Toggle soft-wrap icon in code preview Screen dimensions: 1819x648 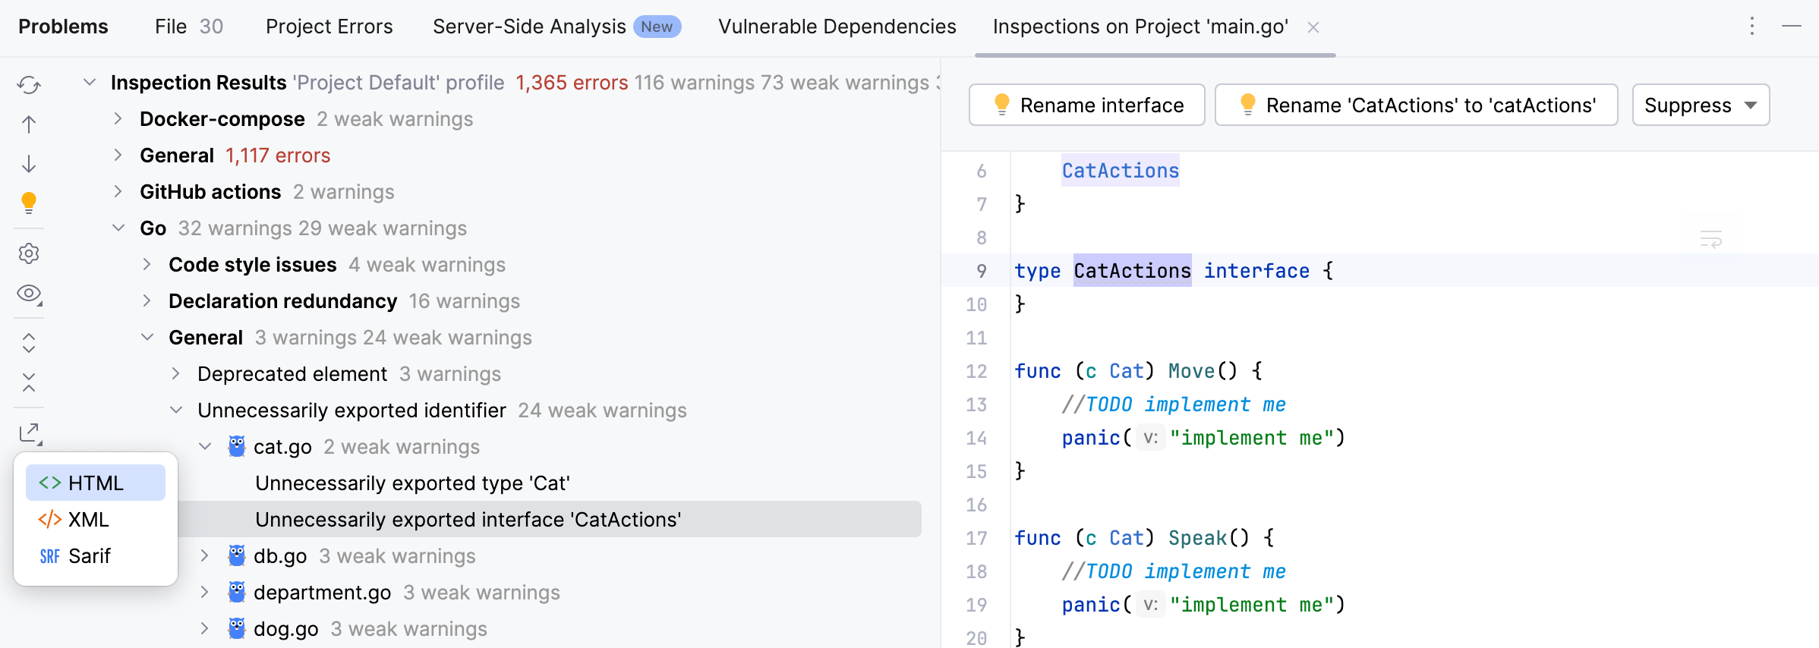(1710, 240)
